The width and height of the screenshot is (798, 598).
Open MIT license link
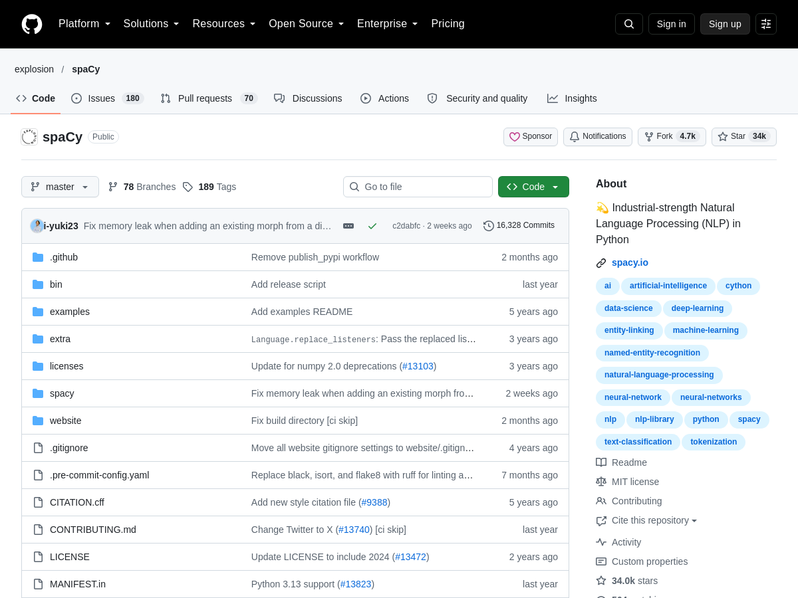(x=628, y=482)
